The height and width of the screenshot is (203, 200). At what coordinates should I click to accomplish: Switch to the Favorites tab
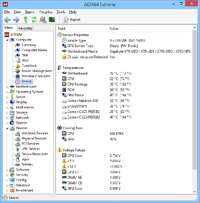25,28
